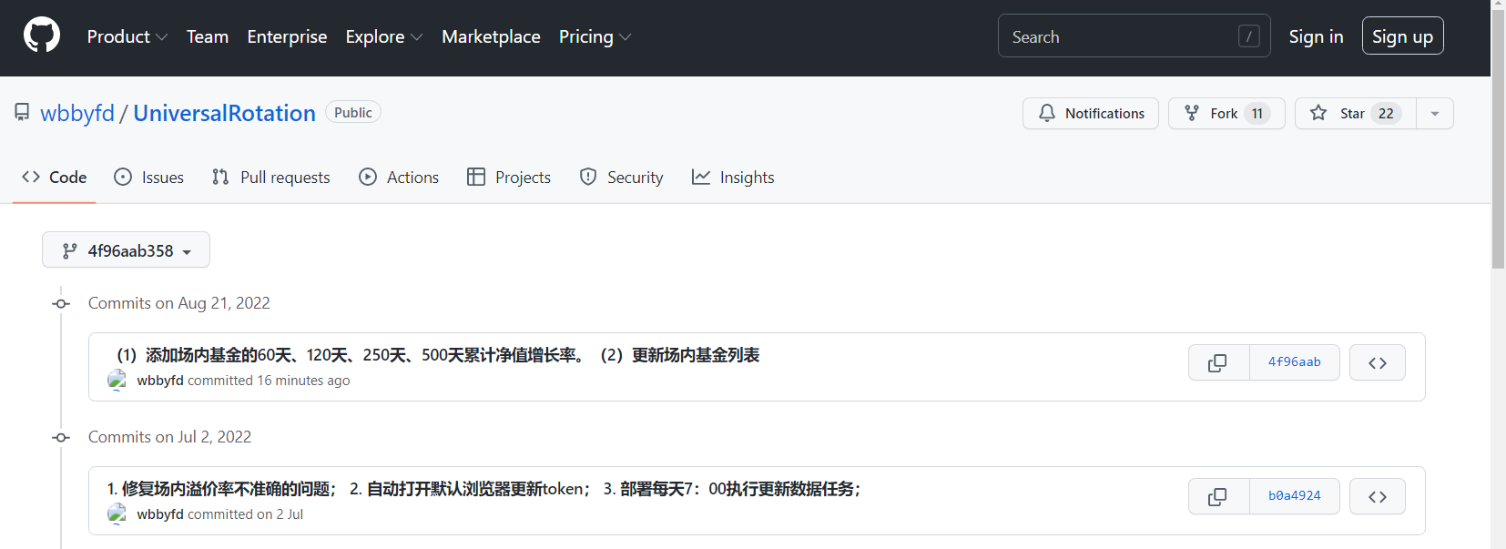Switch to the Issues tab
Image resolution: width=1506 pixels, height=549 pixels.
pyautogui.click(x=149, y=178)
